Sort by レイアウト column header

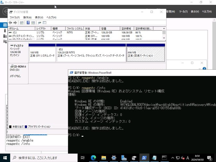pos(43,28)
